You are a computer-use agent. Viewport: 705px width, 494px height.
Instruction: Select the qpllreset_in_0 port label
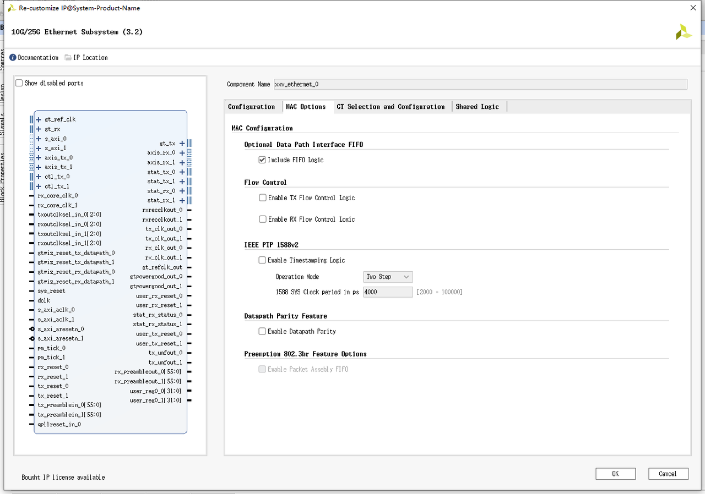click(x=59, y=424)
